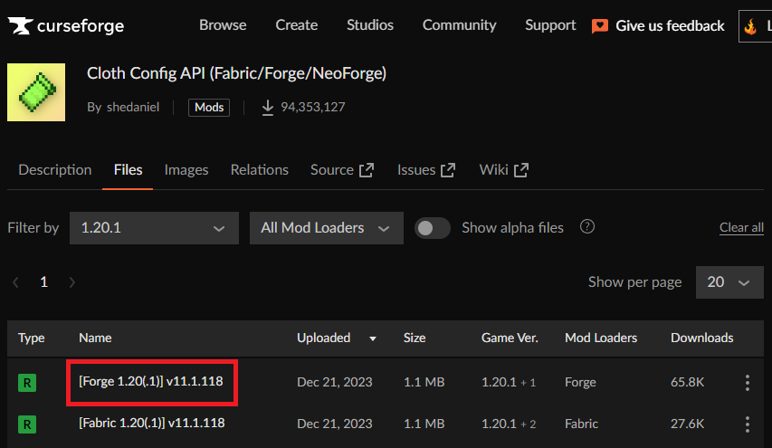The height and width of the screenshot is (448, 772).
Task: Click the green R badge on Forge row
Action: pos(28,383)
